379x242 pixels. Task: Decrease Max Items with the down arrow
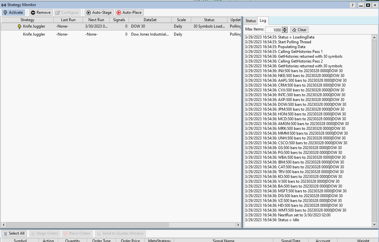pos(285,31)
